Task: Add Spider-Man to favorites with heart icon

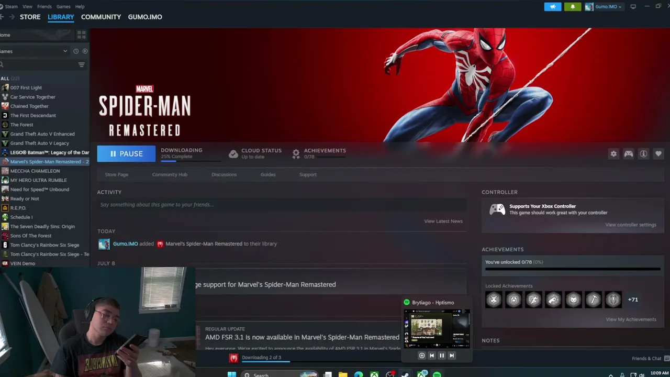Action: pyautogui.click(x=658, y=154)
